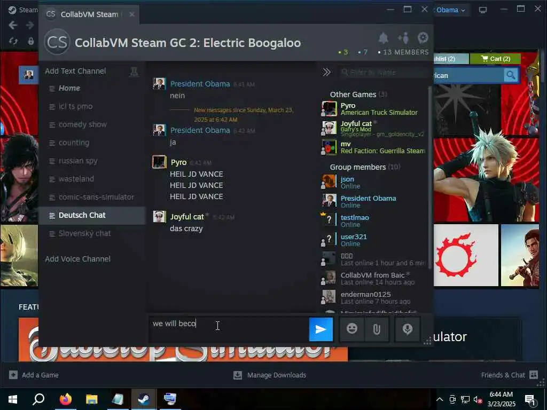
Task: Collapse the Group members section header
Action: coord(365,167)
